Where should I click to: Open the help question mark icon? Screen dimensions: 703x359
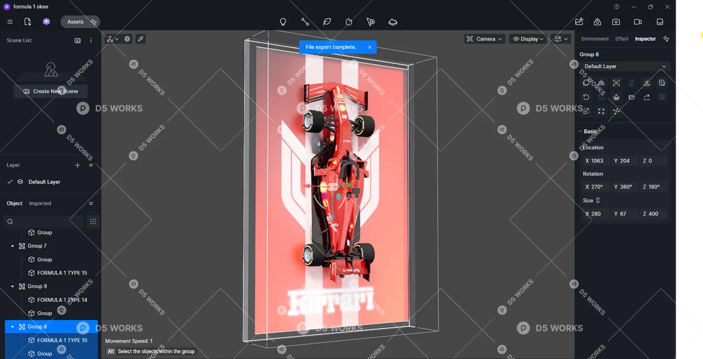tap(617, 7)
